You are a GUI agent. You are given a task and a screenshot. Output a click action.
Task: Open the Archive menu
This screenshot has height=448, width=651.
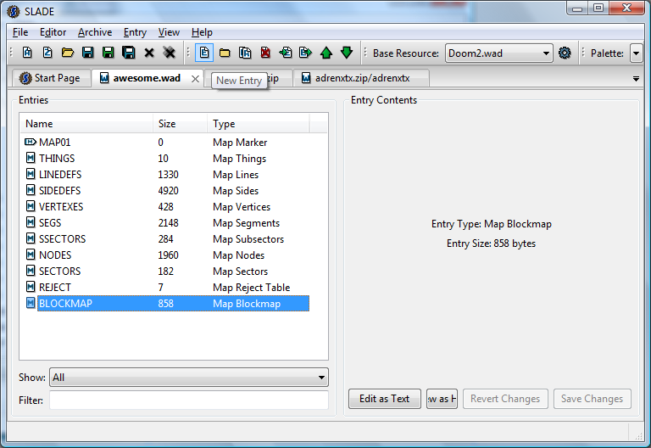pos(95,32)
